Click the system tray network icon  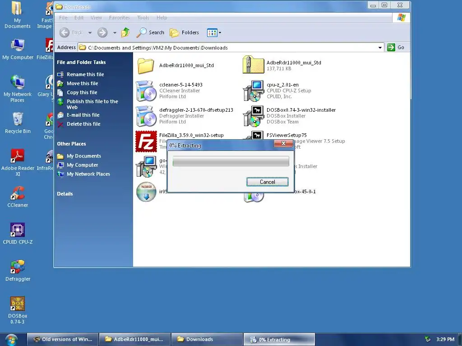coord(428,339)
